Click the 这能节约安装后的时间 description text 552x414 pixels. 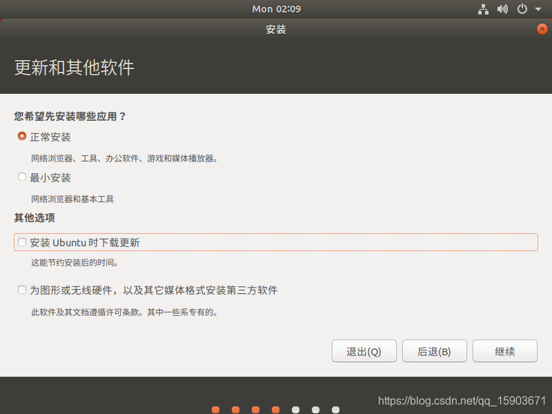click(75, 263)
